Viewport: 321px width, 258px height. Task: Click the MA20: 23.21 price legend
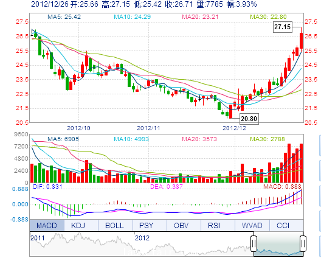(200, 17)
